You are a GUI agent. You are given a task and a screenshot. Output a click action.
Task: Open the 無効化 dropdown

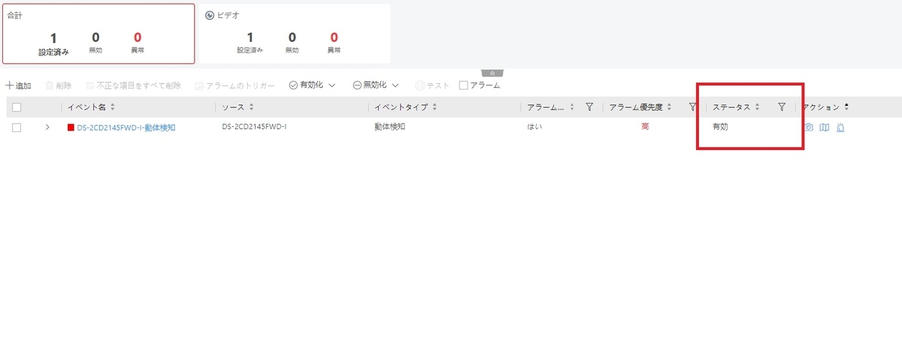pos(376,85)
